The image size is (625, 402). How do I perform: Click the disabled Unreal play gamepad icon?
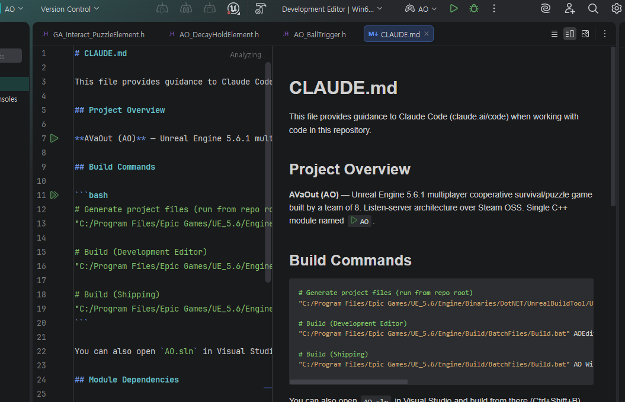click(x=162, y=8)
